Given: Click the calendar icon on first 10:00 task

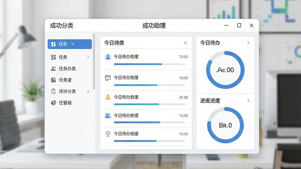Looking at the screenshot, I should (x=108, y=78).
